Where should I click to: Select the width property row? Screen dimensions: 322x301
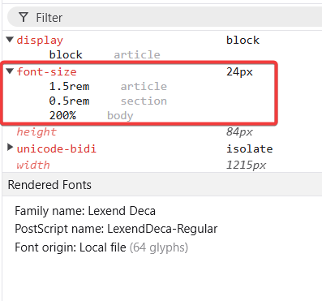[x=162, y=166]
